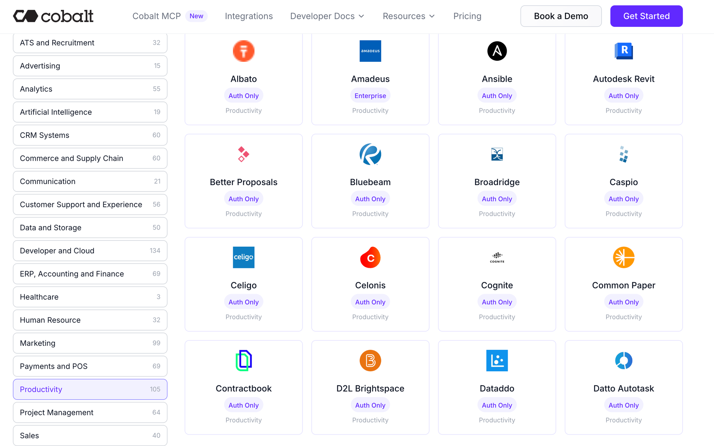Open the Amadeus integration name
Screen dimensions: 714x446
370,79
